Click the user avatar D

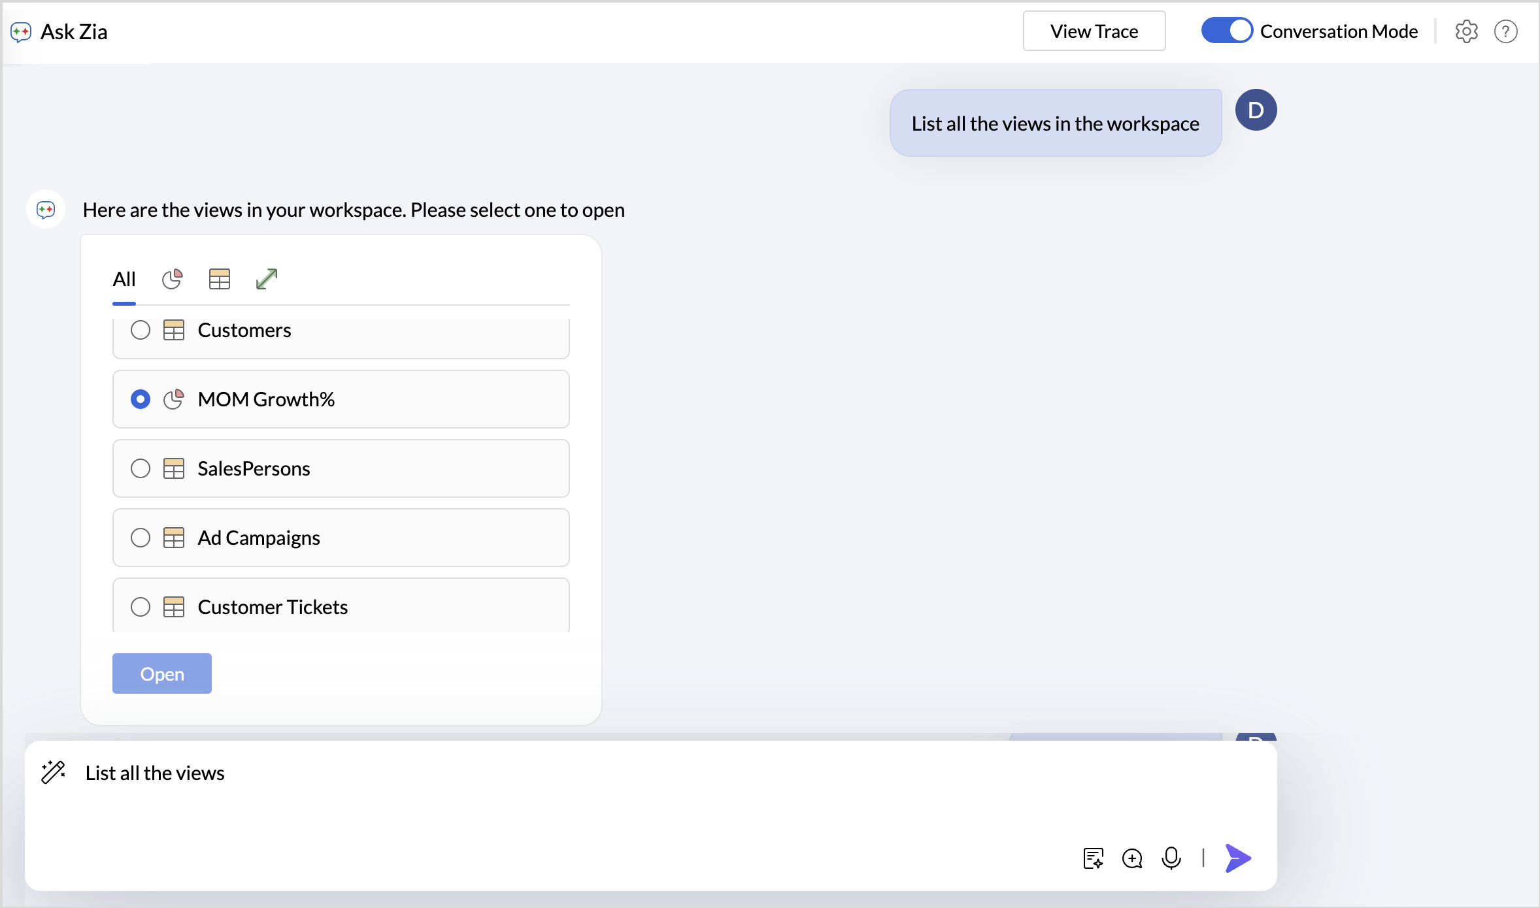click(x=1256, y=110)
